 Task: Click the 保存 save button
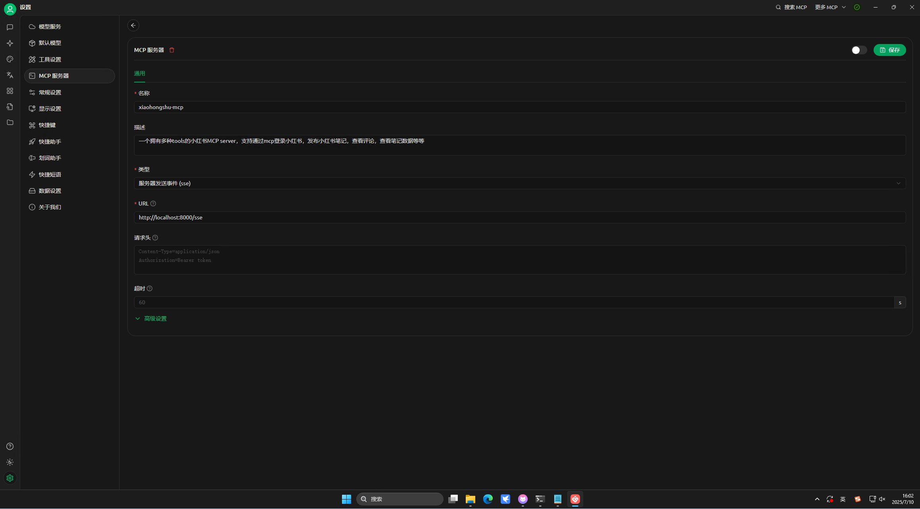point(889,50)
